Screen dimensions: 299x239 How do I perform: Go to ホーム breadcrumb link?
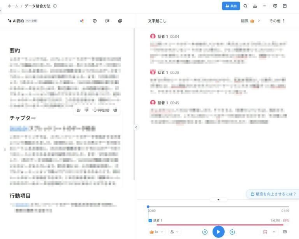pos(13,6)
